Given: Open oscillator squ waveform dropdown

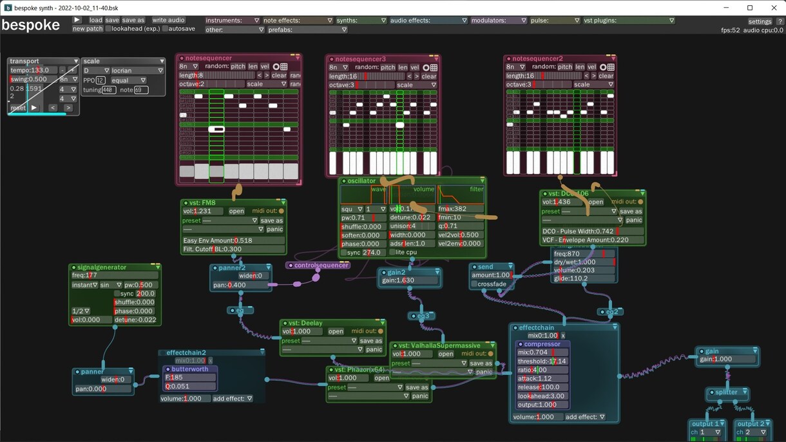Looking at the screenshot, I should click(x=352, y=209).
